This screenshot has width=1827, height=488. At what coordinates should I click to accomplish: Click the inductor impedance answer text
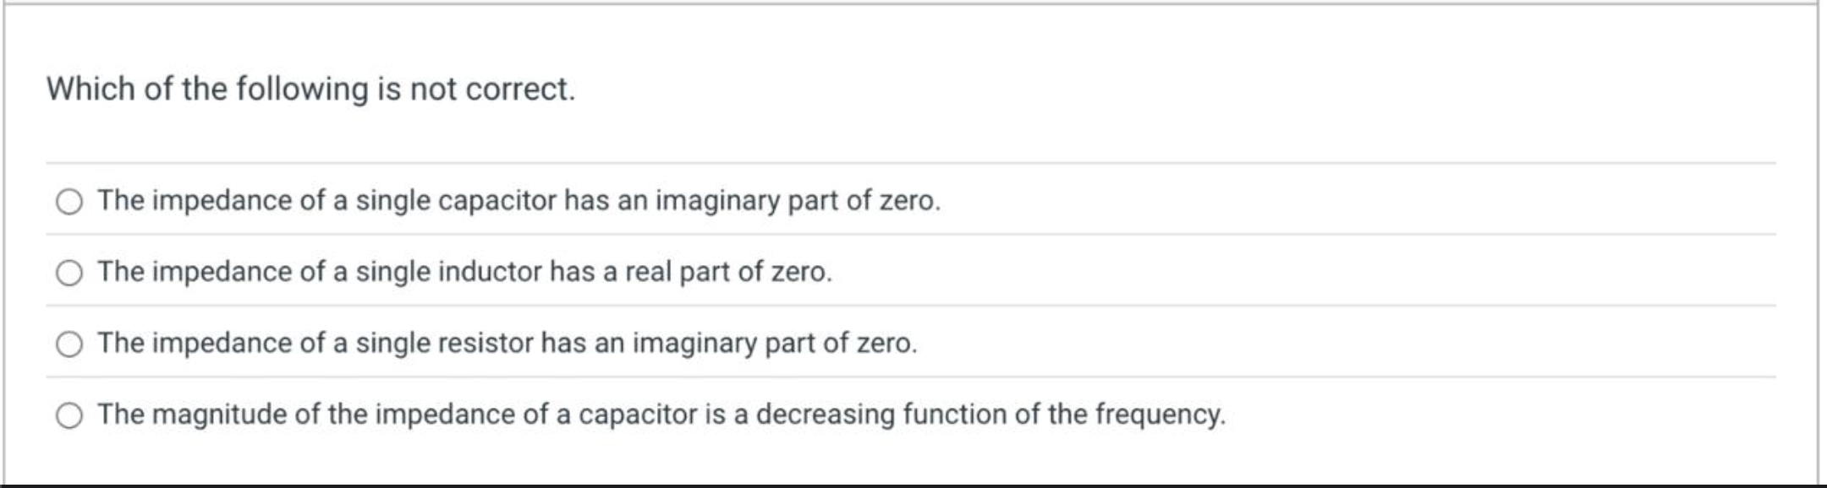464,272
